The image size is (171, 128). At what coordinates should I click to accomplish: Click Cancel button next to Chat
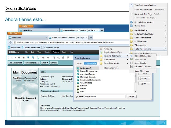[54, 63]
